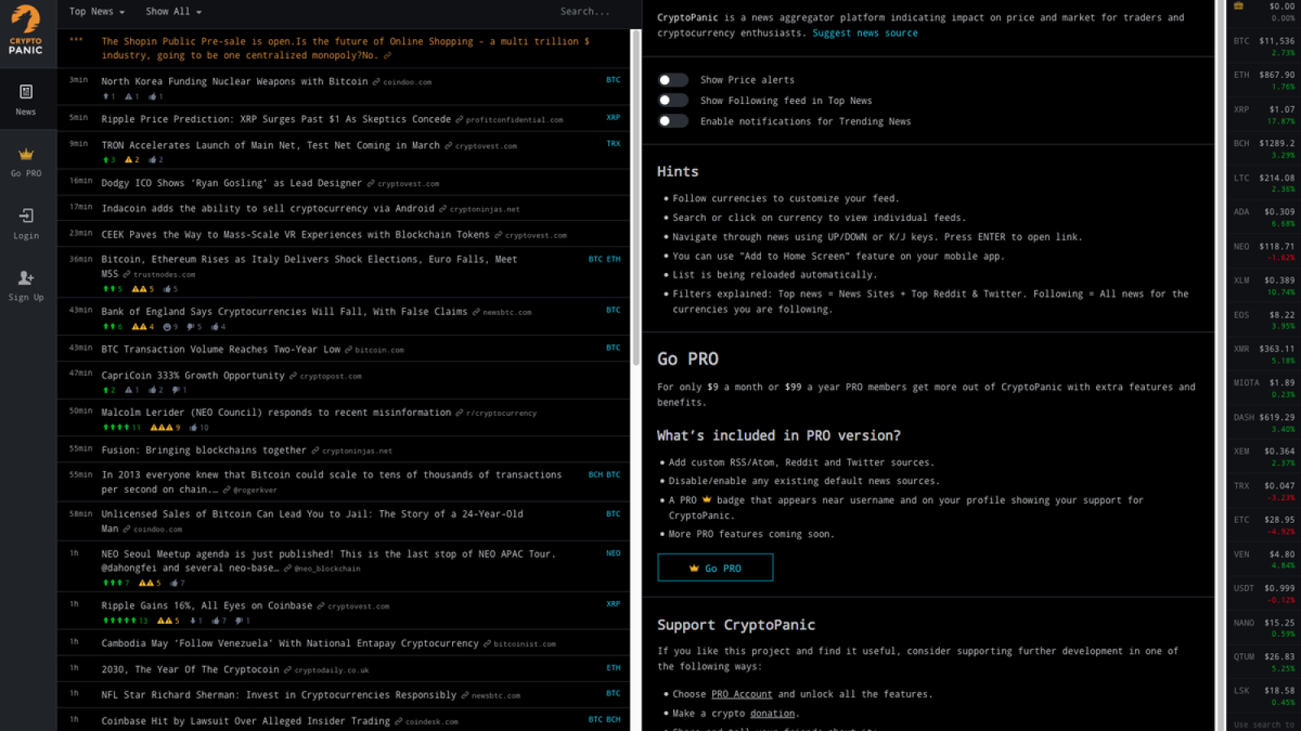Click the Go PRO button
Image resolution: width=1301 pixels, height=731 pixels.
[x=715, y=568]
